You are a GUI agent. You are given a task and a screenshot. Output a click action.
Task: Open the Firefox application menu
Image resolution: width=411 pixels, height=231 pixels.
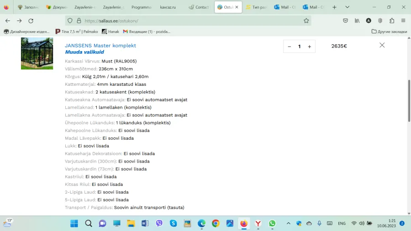[403, 21]
